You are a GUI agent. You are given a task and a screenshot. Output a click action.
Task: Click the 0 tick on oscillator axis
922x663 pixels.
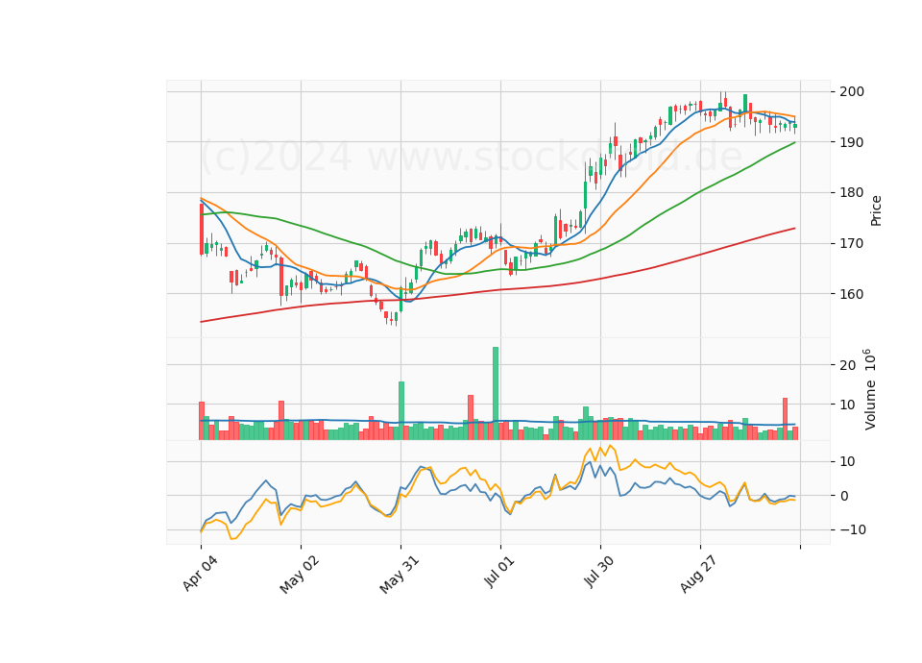click(x=844, y=496)
